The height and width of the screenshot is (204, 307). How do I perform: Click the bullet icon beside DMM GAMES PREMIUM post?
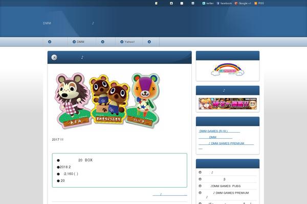[x=200, y=193]
